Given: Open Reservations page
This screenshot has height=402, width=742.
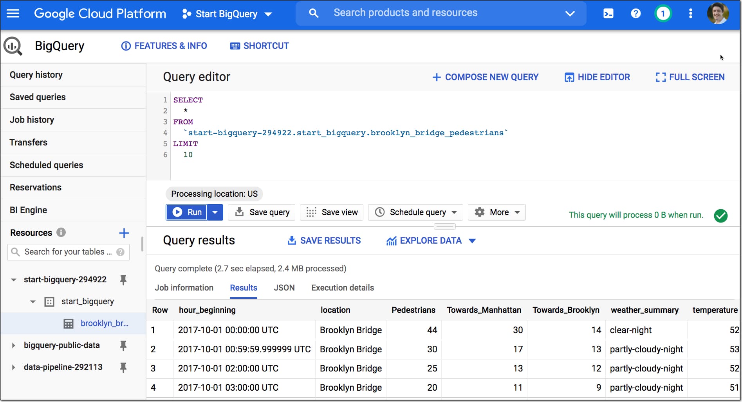Looking at the screenshot, I should point(73,187).
